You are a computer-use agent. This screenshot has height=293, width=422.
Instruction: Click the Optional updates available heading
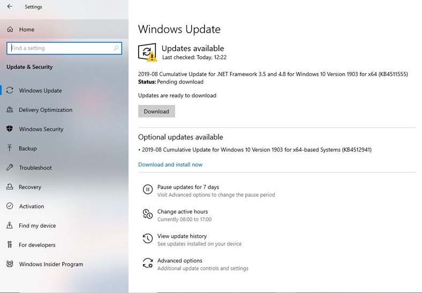tap(180, 137)
